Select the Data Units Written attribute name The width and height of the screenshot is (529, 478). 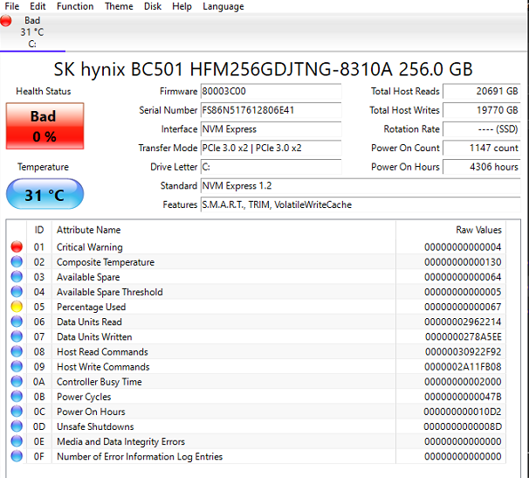94,336
